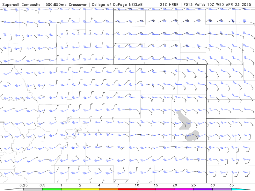Click the gray 0.25–0.5 colorbar segment
The width and height of the screenshot is (255, 191).
point(33,189)
